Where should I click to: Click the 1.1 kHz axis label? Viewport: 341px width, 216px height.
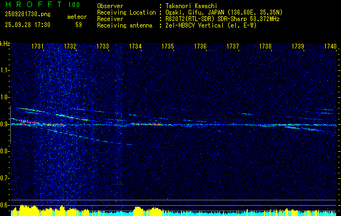pos(4,70)
